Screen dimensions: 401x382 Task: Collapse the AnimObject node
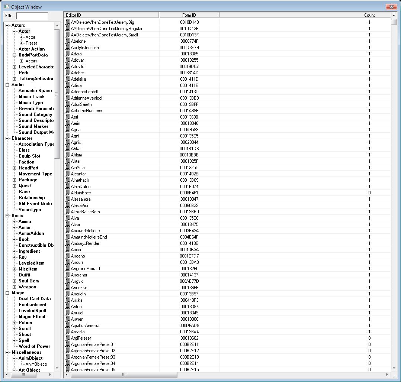click(15, 359)
